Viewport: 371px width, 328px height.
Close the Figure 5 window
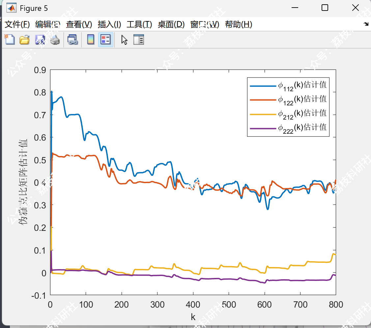[x=356, y=8]
